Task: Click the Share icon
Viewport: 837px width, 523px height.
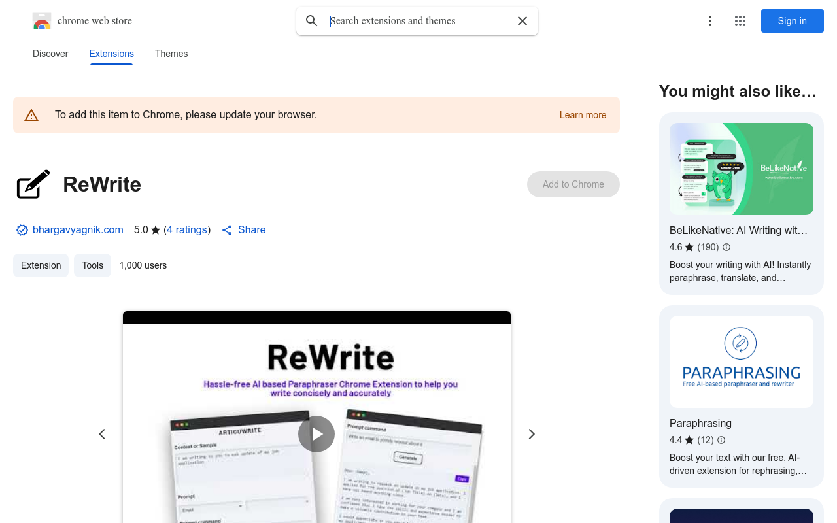Action: tap(227, 230)
